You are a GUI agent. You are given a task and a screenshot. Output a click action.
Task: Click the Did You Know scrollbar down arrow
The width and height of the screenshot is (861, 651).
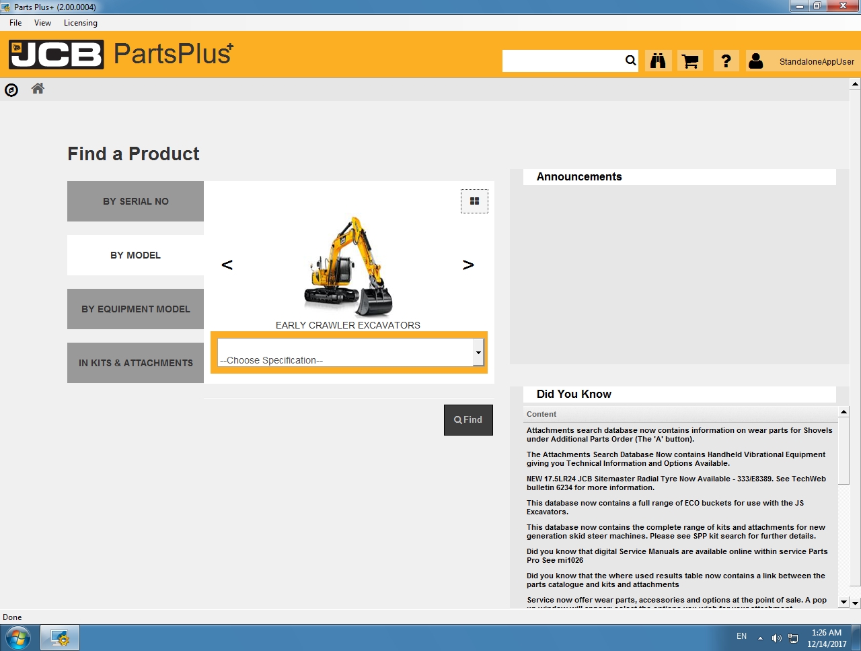[x=844, y=601]
